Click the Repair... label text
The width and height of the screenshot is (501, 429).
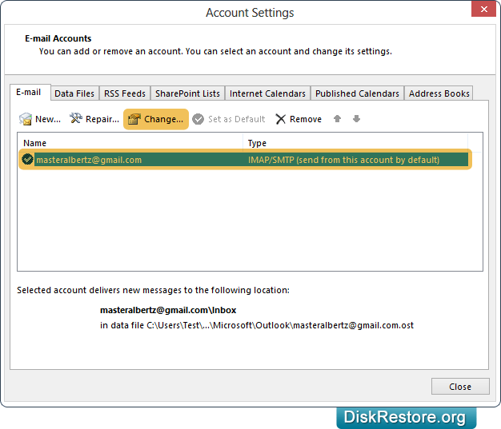[x=102, y=119]
